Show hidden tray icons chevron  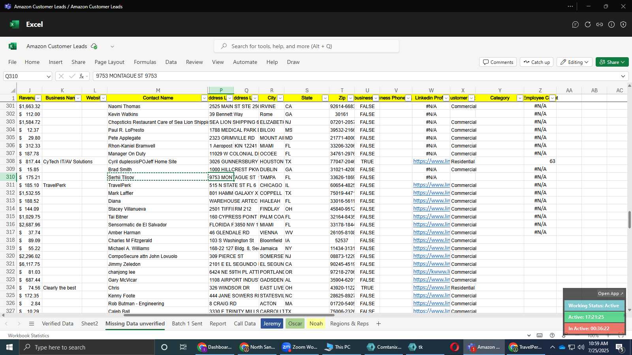552,347
